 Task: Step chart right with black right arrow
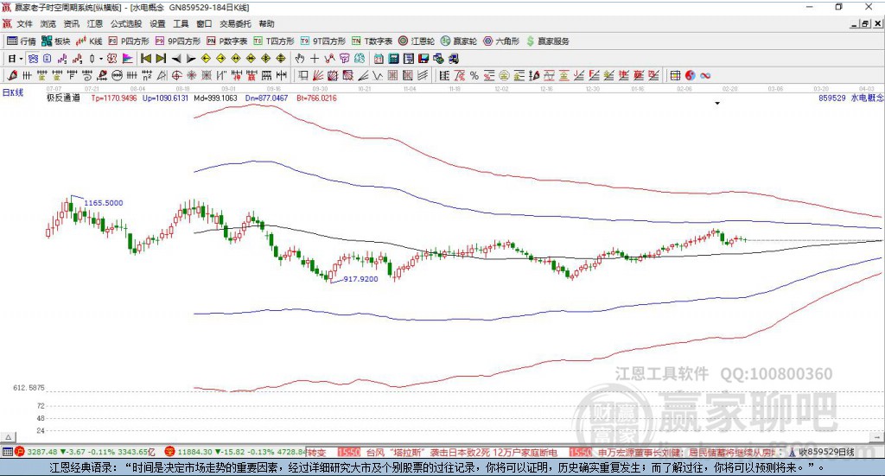(x=191, y=59)
